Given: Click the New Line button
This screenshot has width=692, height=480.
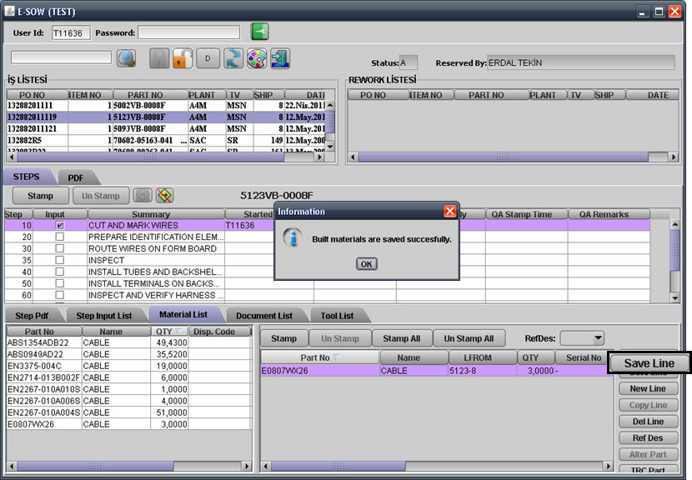Looking at the screenshot, I should 648,388.
